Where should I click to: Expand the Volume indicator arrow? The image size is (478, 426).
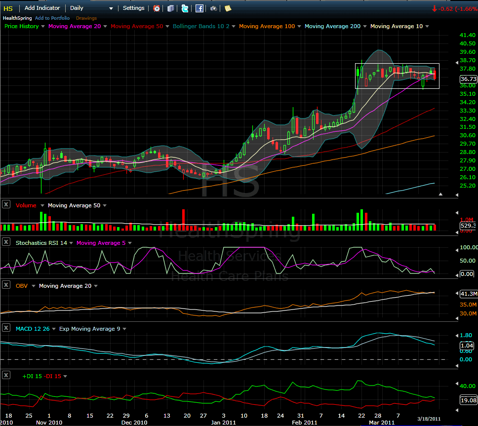click(42, 206)
